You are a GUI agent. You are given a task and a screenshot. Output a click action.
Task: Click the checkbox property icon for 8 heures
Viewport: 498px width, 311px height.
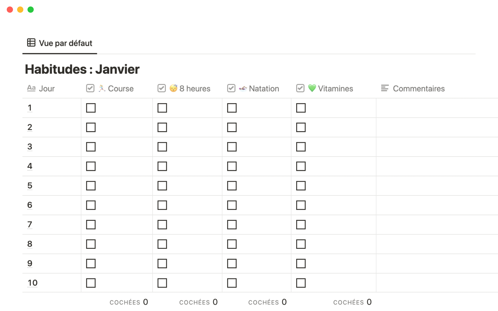162,88
